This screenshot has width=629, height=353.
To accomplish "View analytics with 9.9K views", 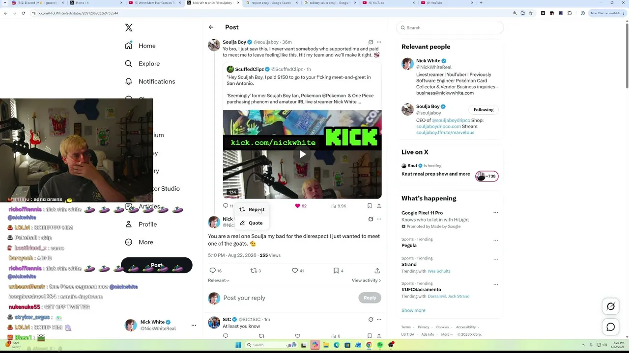I will (x=339, y=206).
